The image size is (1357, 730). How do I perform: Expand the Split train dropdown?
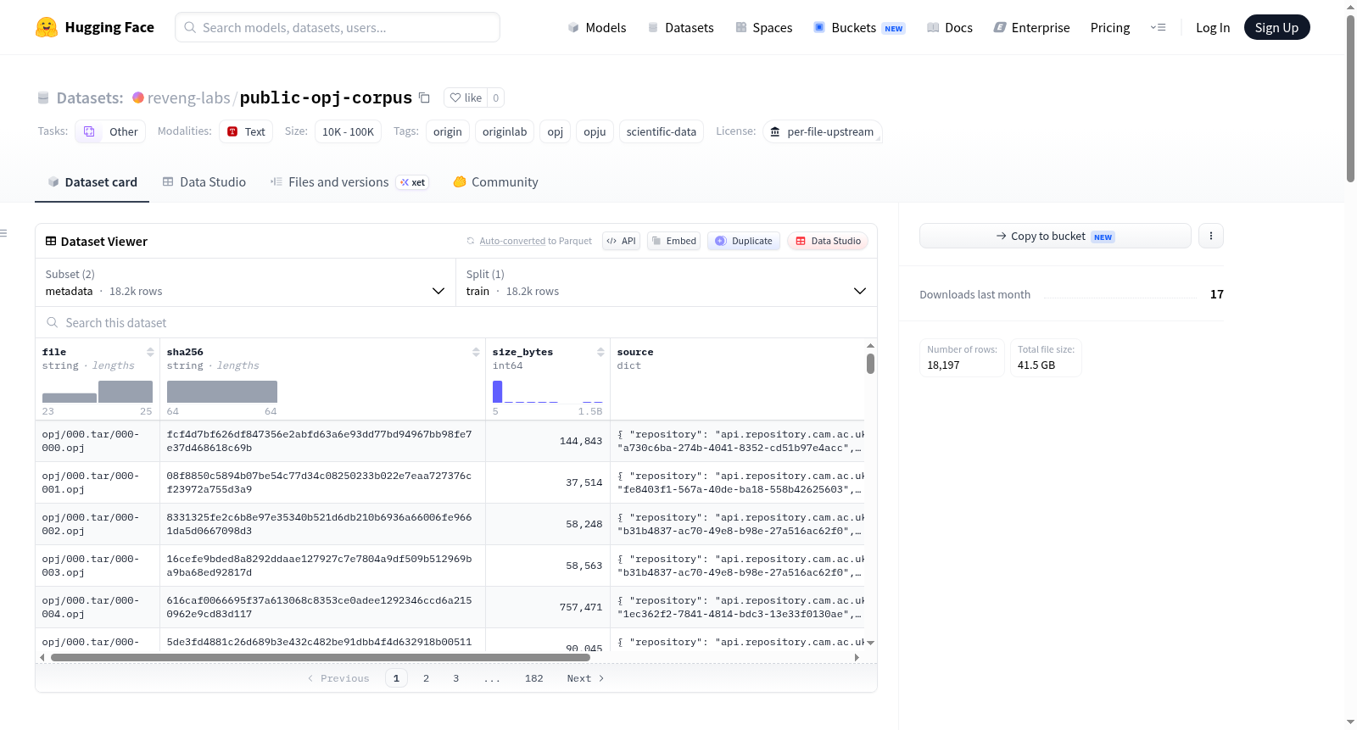tap(667, 282)
